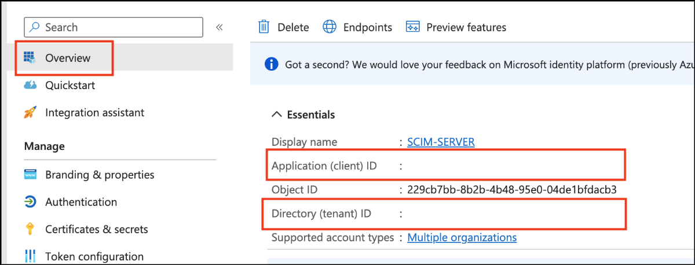The width and height of the screenshot is (695, 265).
Task: Click the Endpoints globe icon
Action: coord(330,27)
